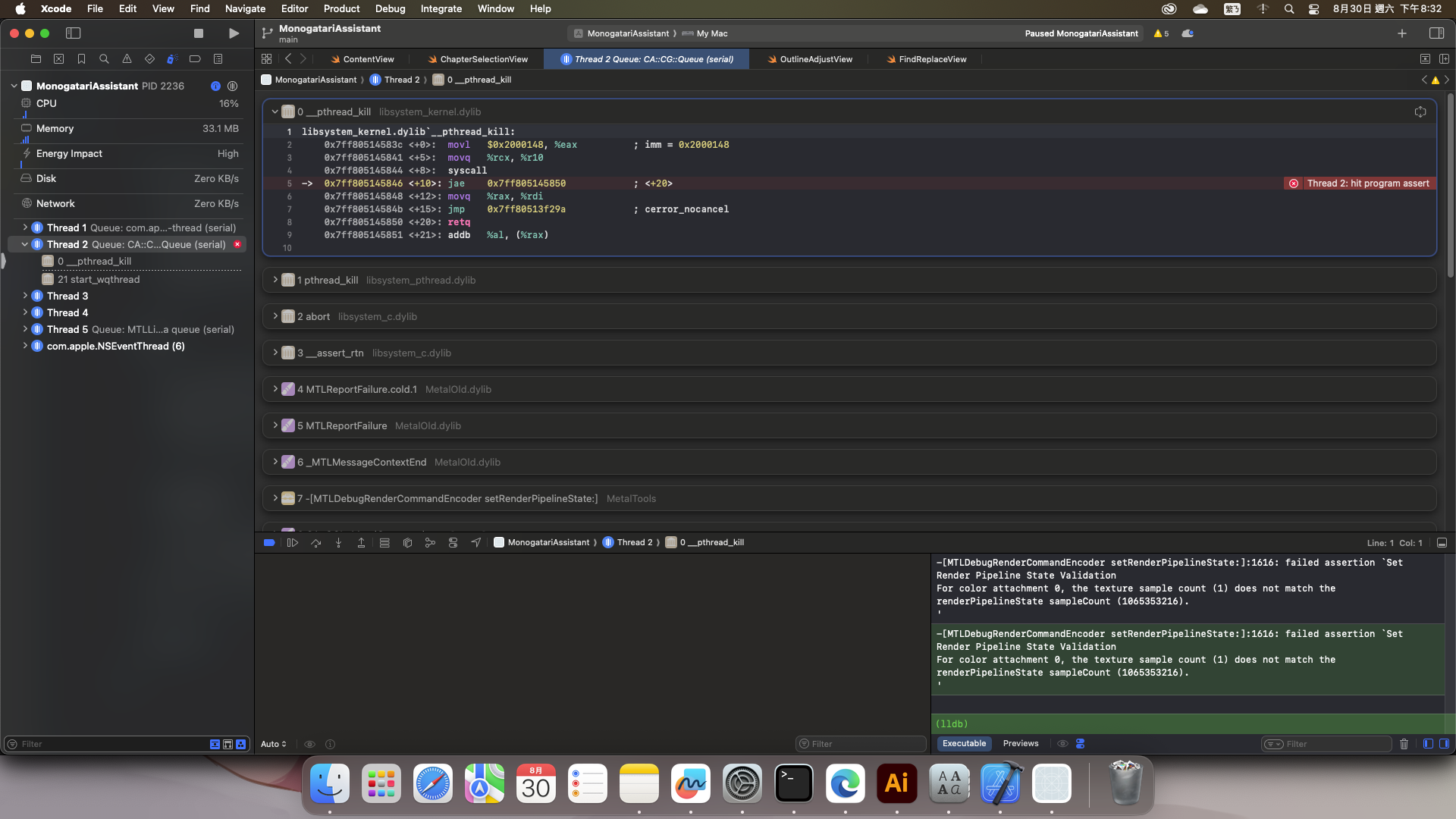Switch to the OutlineAdjustView tab
Viewport: 1456px width, 819px height.
pos(810,59)
